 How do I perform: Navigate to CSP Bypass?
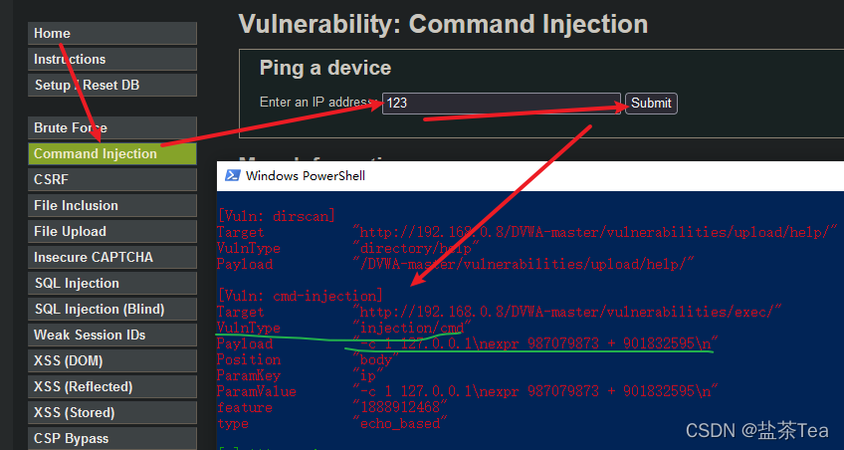[112, 438]
